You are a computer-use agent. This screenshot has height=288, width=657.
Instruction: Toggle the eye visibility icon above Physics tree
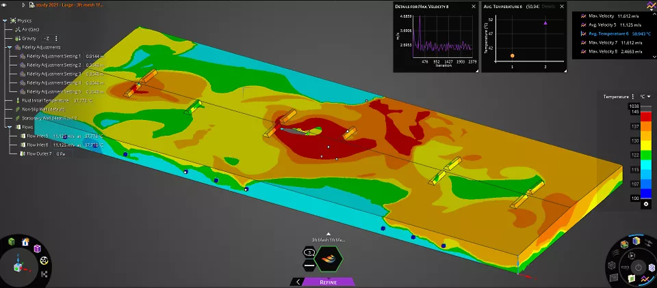pos(4,5)
